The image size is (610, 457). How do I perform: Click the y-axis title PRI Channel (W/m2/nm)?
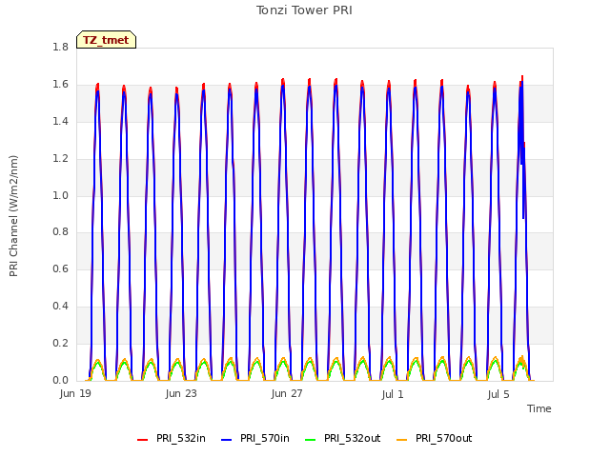[x=13, y=216]
